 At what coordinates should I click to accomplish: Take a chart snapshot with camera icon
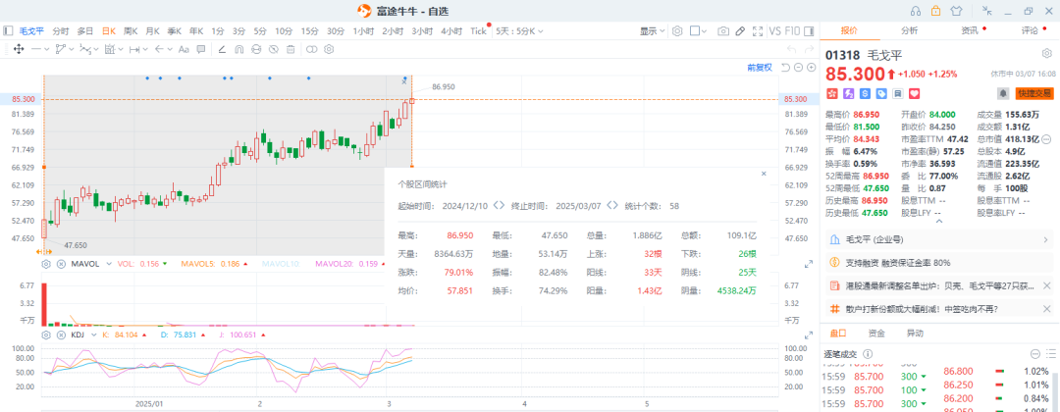click(x=723, y=31)
